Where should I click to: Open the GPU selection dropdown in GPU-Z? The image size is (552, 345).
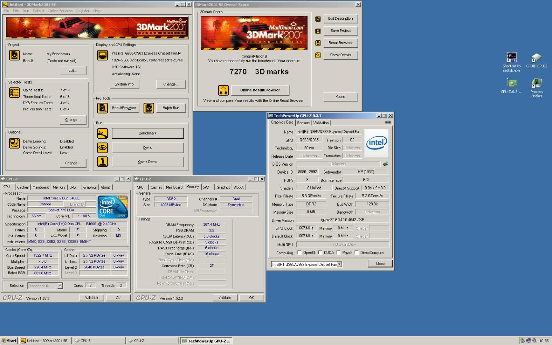(339, 264)
